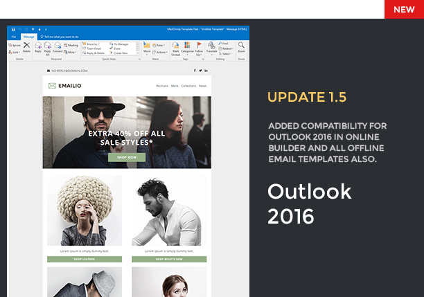424x297 pixels.
Task: Click the Reply icon
Action: 38,47
